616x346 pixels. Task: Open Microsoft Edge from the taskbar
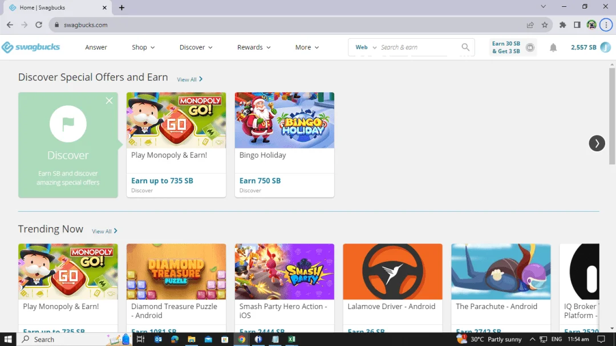coord(175,339)
